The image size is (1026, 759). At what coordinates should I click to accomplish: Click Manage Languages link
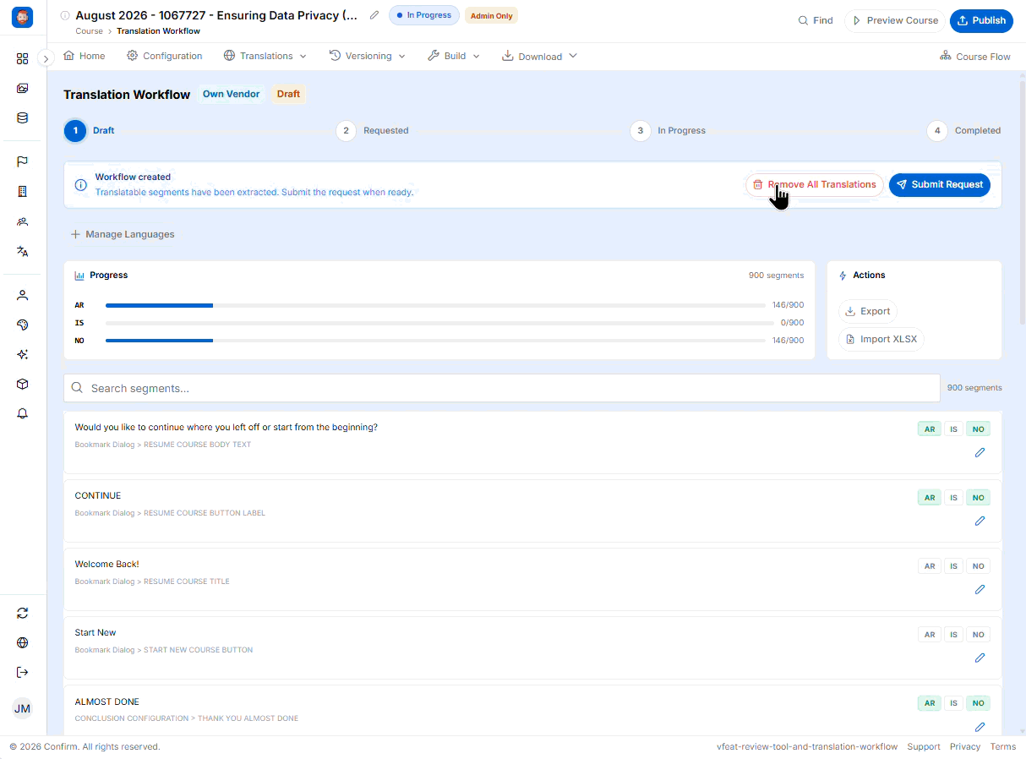pyautogui.click(x=123, y=234)
